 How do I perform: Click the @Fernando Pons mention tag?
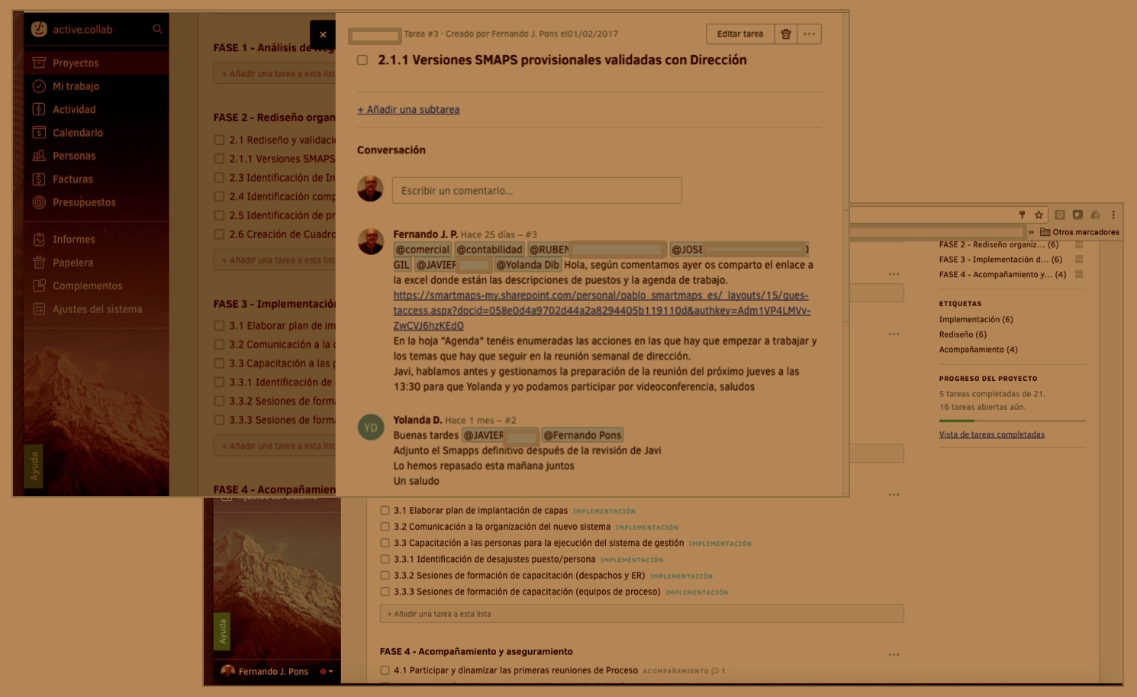(582, 435)
